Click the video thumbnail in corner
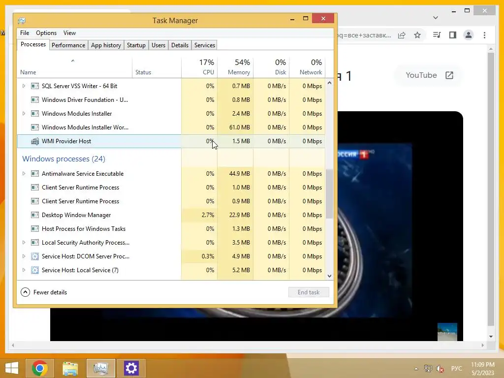504x378 pixels. [x=447, y=332]
